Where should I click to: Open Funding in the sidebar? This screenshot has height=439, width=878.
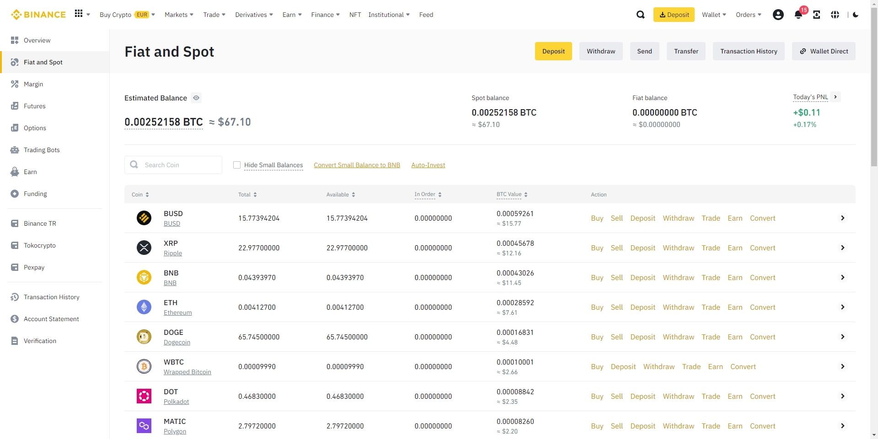click(x=55, y=194)
